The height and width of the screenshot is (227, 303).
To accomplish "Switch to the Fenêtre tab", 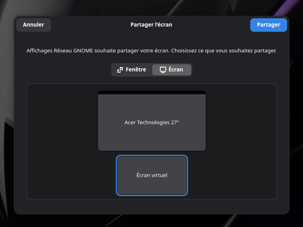I will pos(132,69).
